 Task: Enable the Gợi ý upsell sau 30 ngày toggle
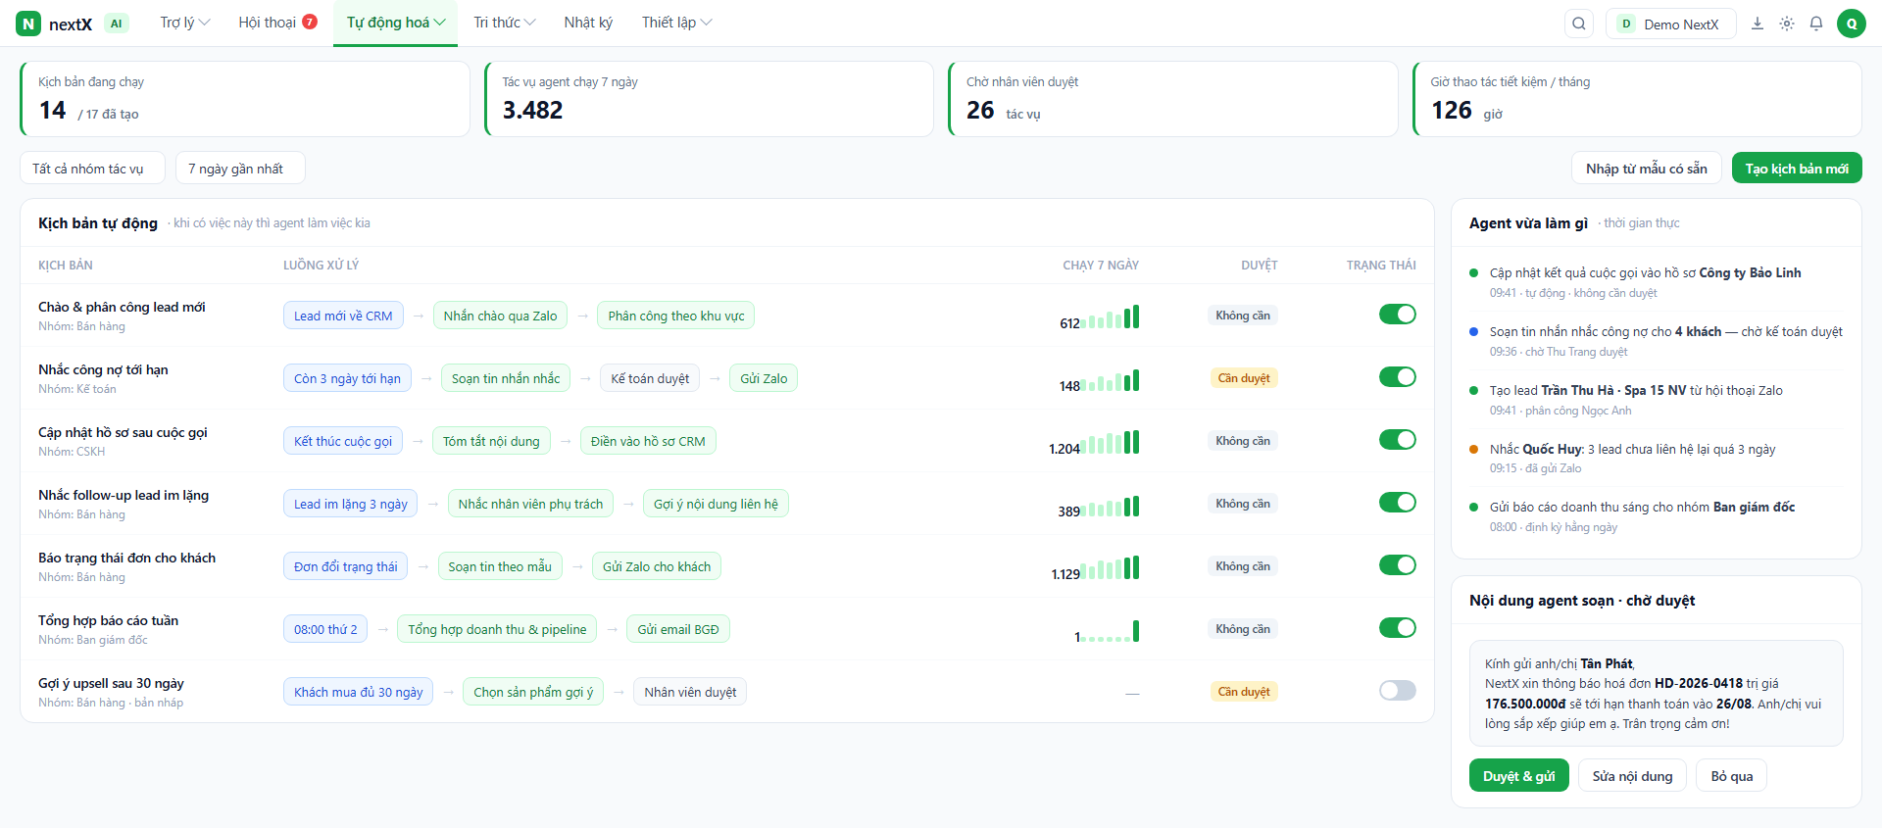[x=1398, y=691]
